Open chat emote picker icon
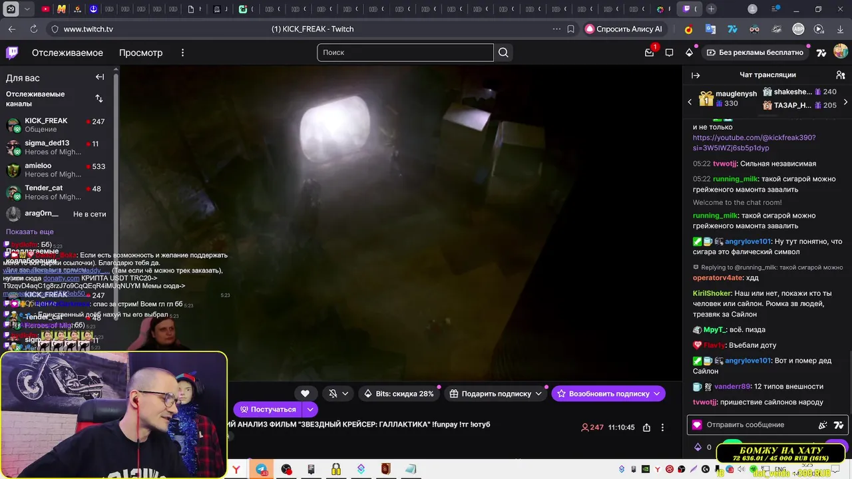 pos(823,424)
